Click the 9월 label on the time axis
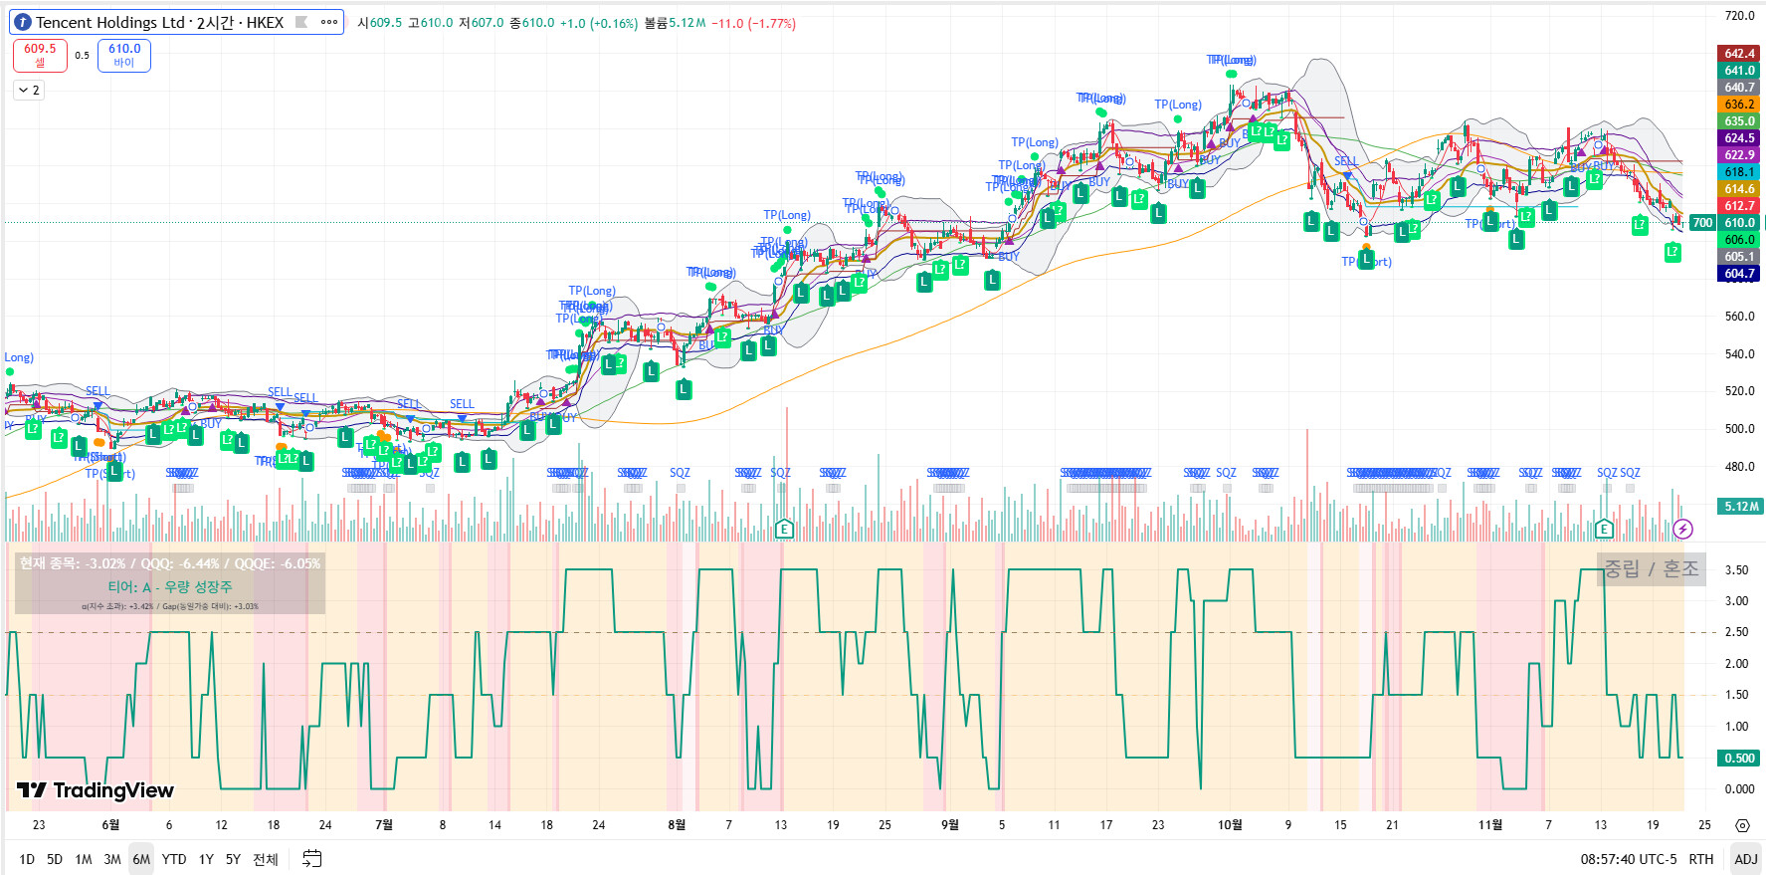 (950, 825)
